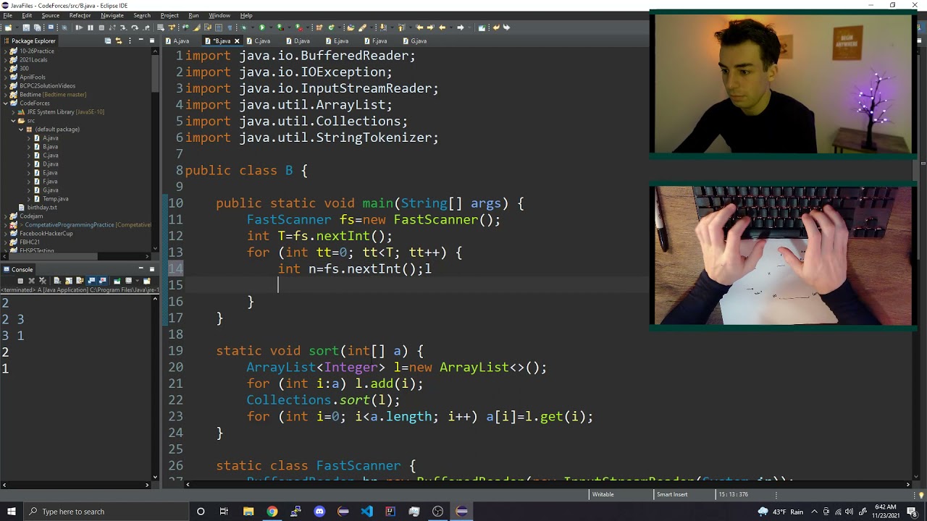927x521 pixels.
Task: Switch to the C.java editor tab
Action: pos(259,41)
